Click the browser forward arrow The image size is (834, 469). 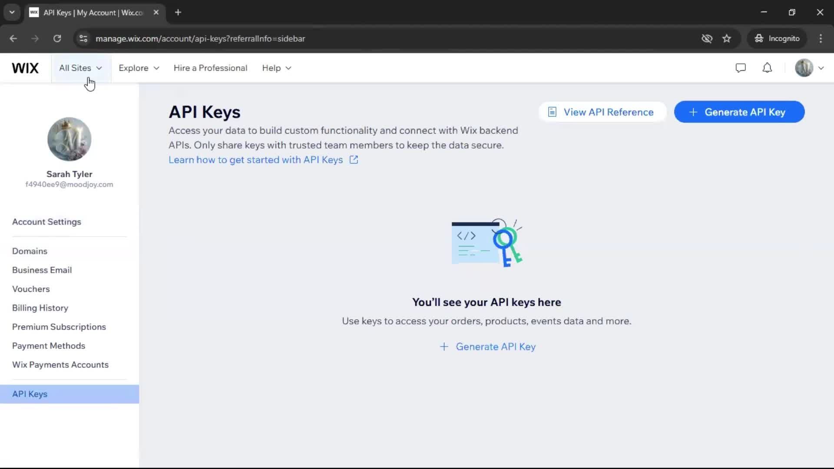point(35,39)
